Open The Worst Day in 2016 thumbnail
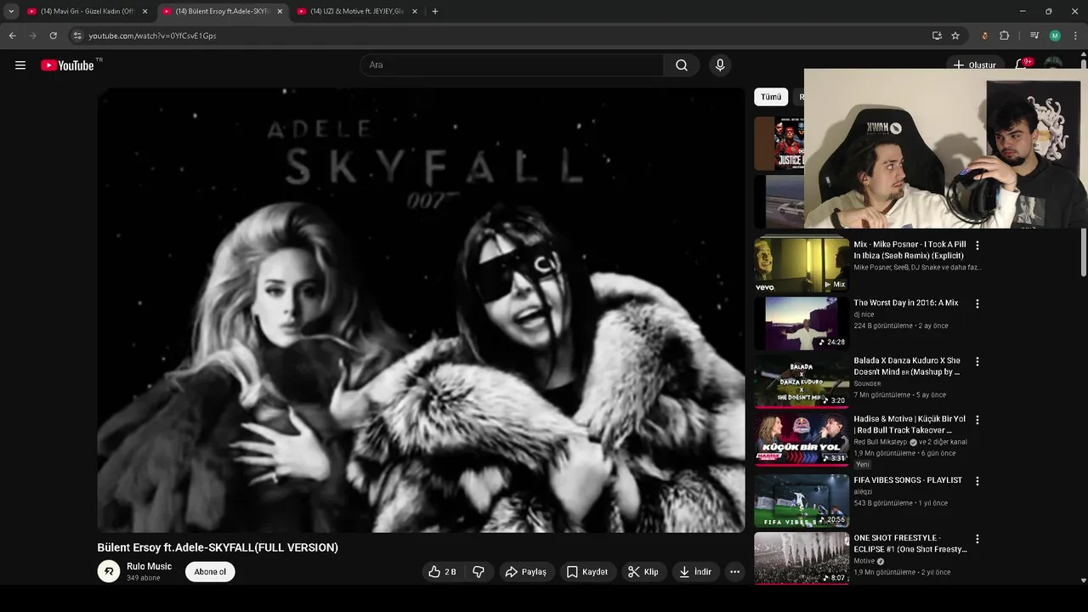This screenshot has width=1088, height=612. point(802,323)
